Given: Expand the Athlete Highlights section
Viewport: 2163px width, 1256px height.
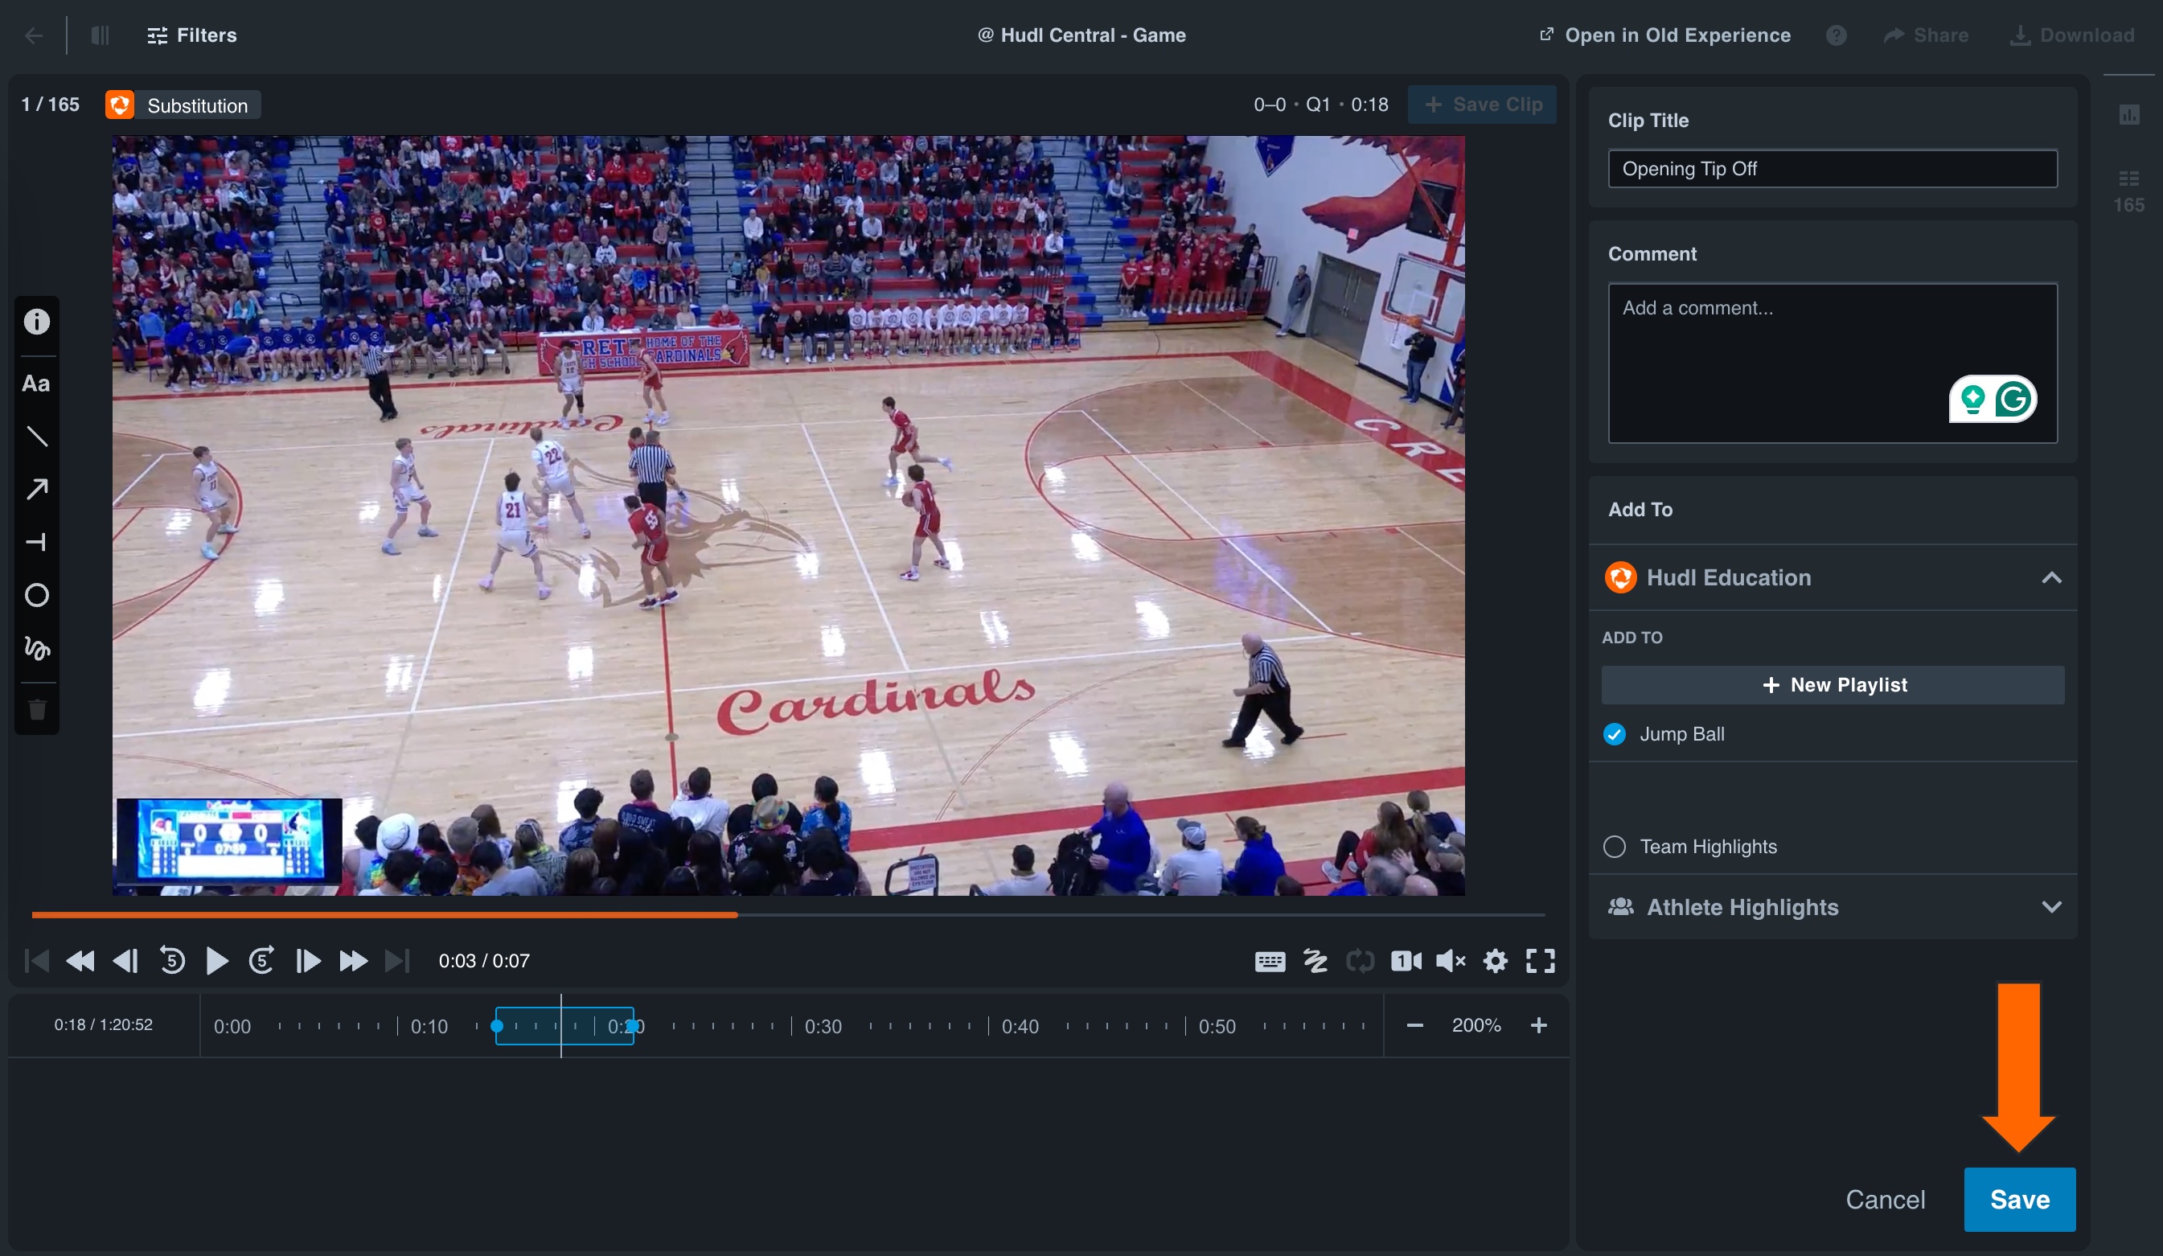Looking at the screenshot, I should pos(2053,906).
